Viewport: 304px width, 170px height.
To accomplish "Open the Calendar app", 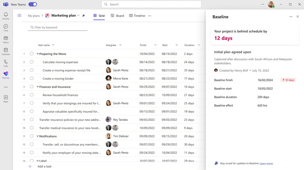I will click(x=5, y=51).
